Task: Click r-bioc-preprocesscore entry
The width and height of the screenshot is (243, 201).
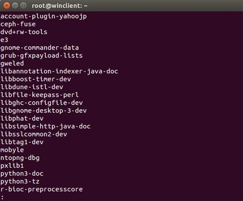Action: click(x=42, y=189)
